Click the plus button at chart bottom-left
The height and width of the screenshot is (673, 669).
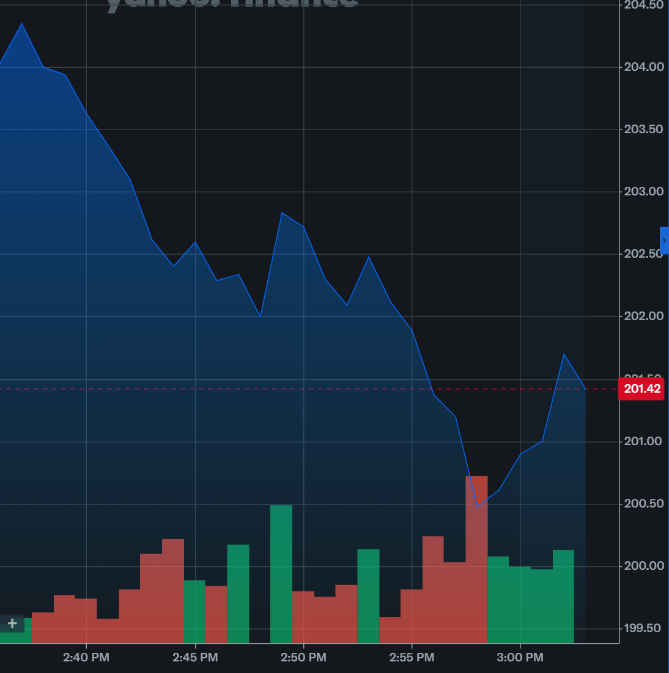[12, 623]
